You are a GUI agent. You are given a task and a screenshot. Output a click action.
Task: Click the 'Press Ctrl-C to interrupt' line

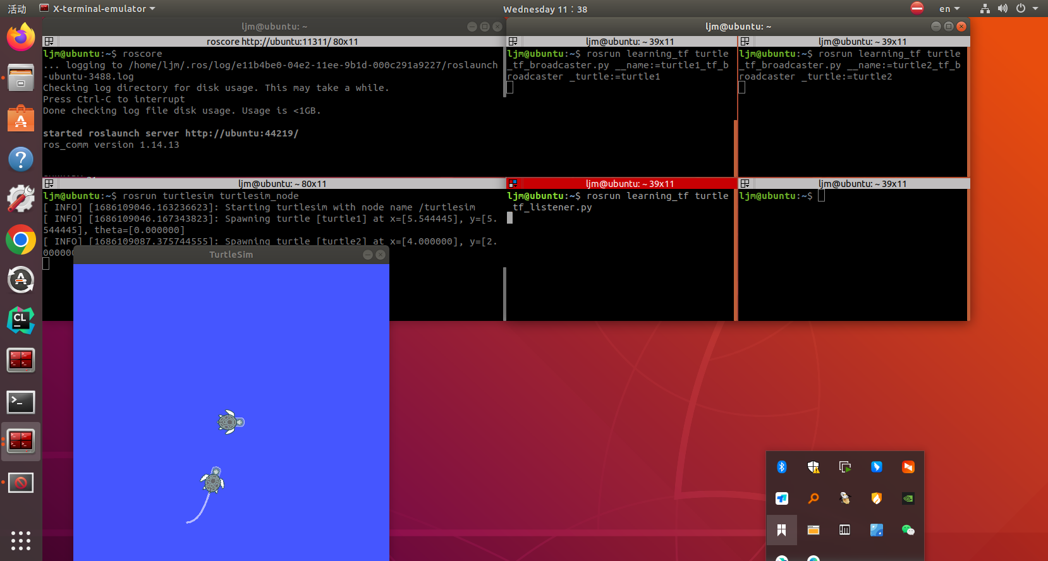[x=114, y=99]
